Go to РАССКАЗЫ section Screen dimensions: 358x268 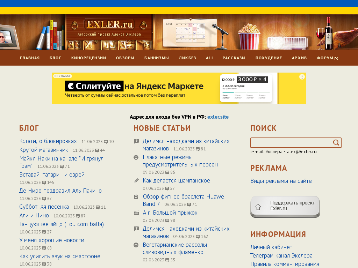(234, 58)
